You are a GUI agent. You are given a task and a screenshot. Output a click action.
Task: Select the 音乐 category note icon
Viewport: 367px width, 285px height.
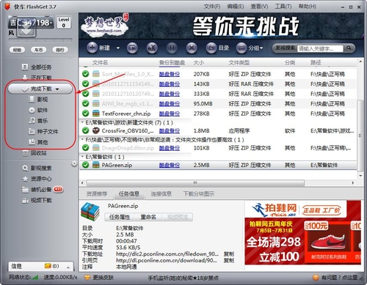pyautogui.click(x=32, y=121)
